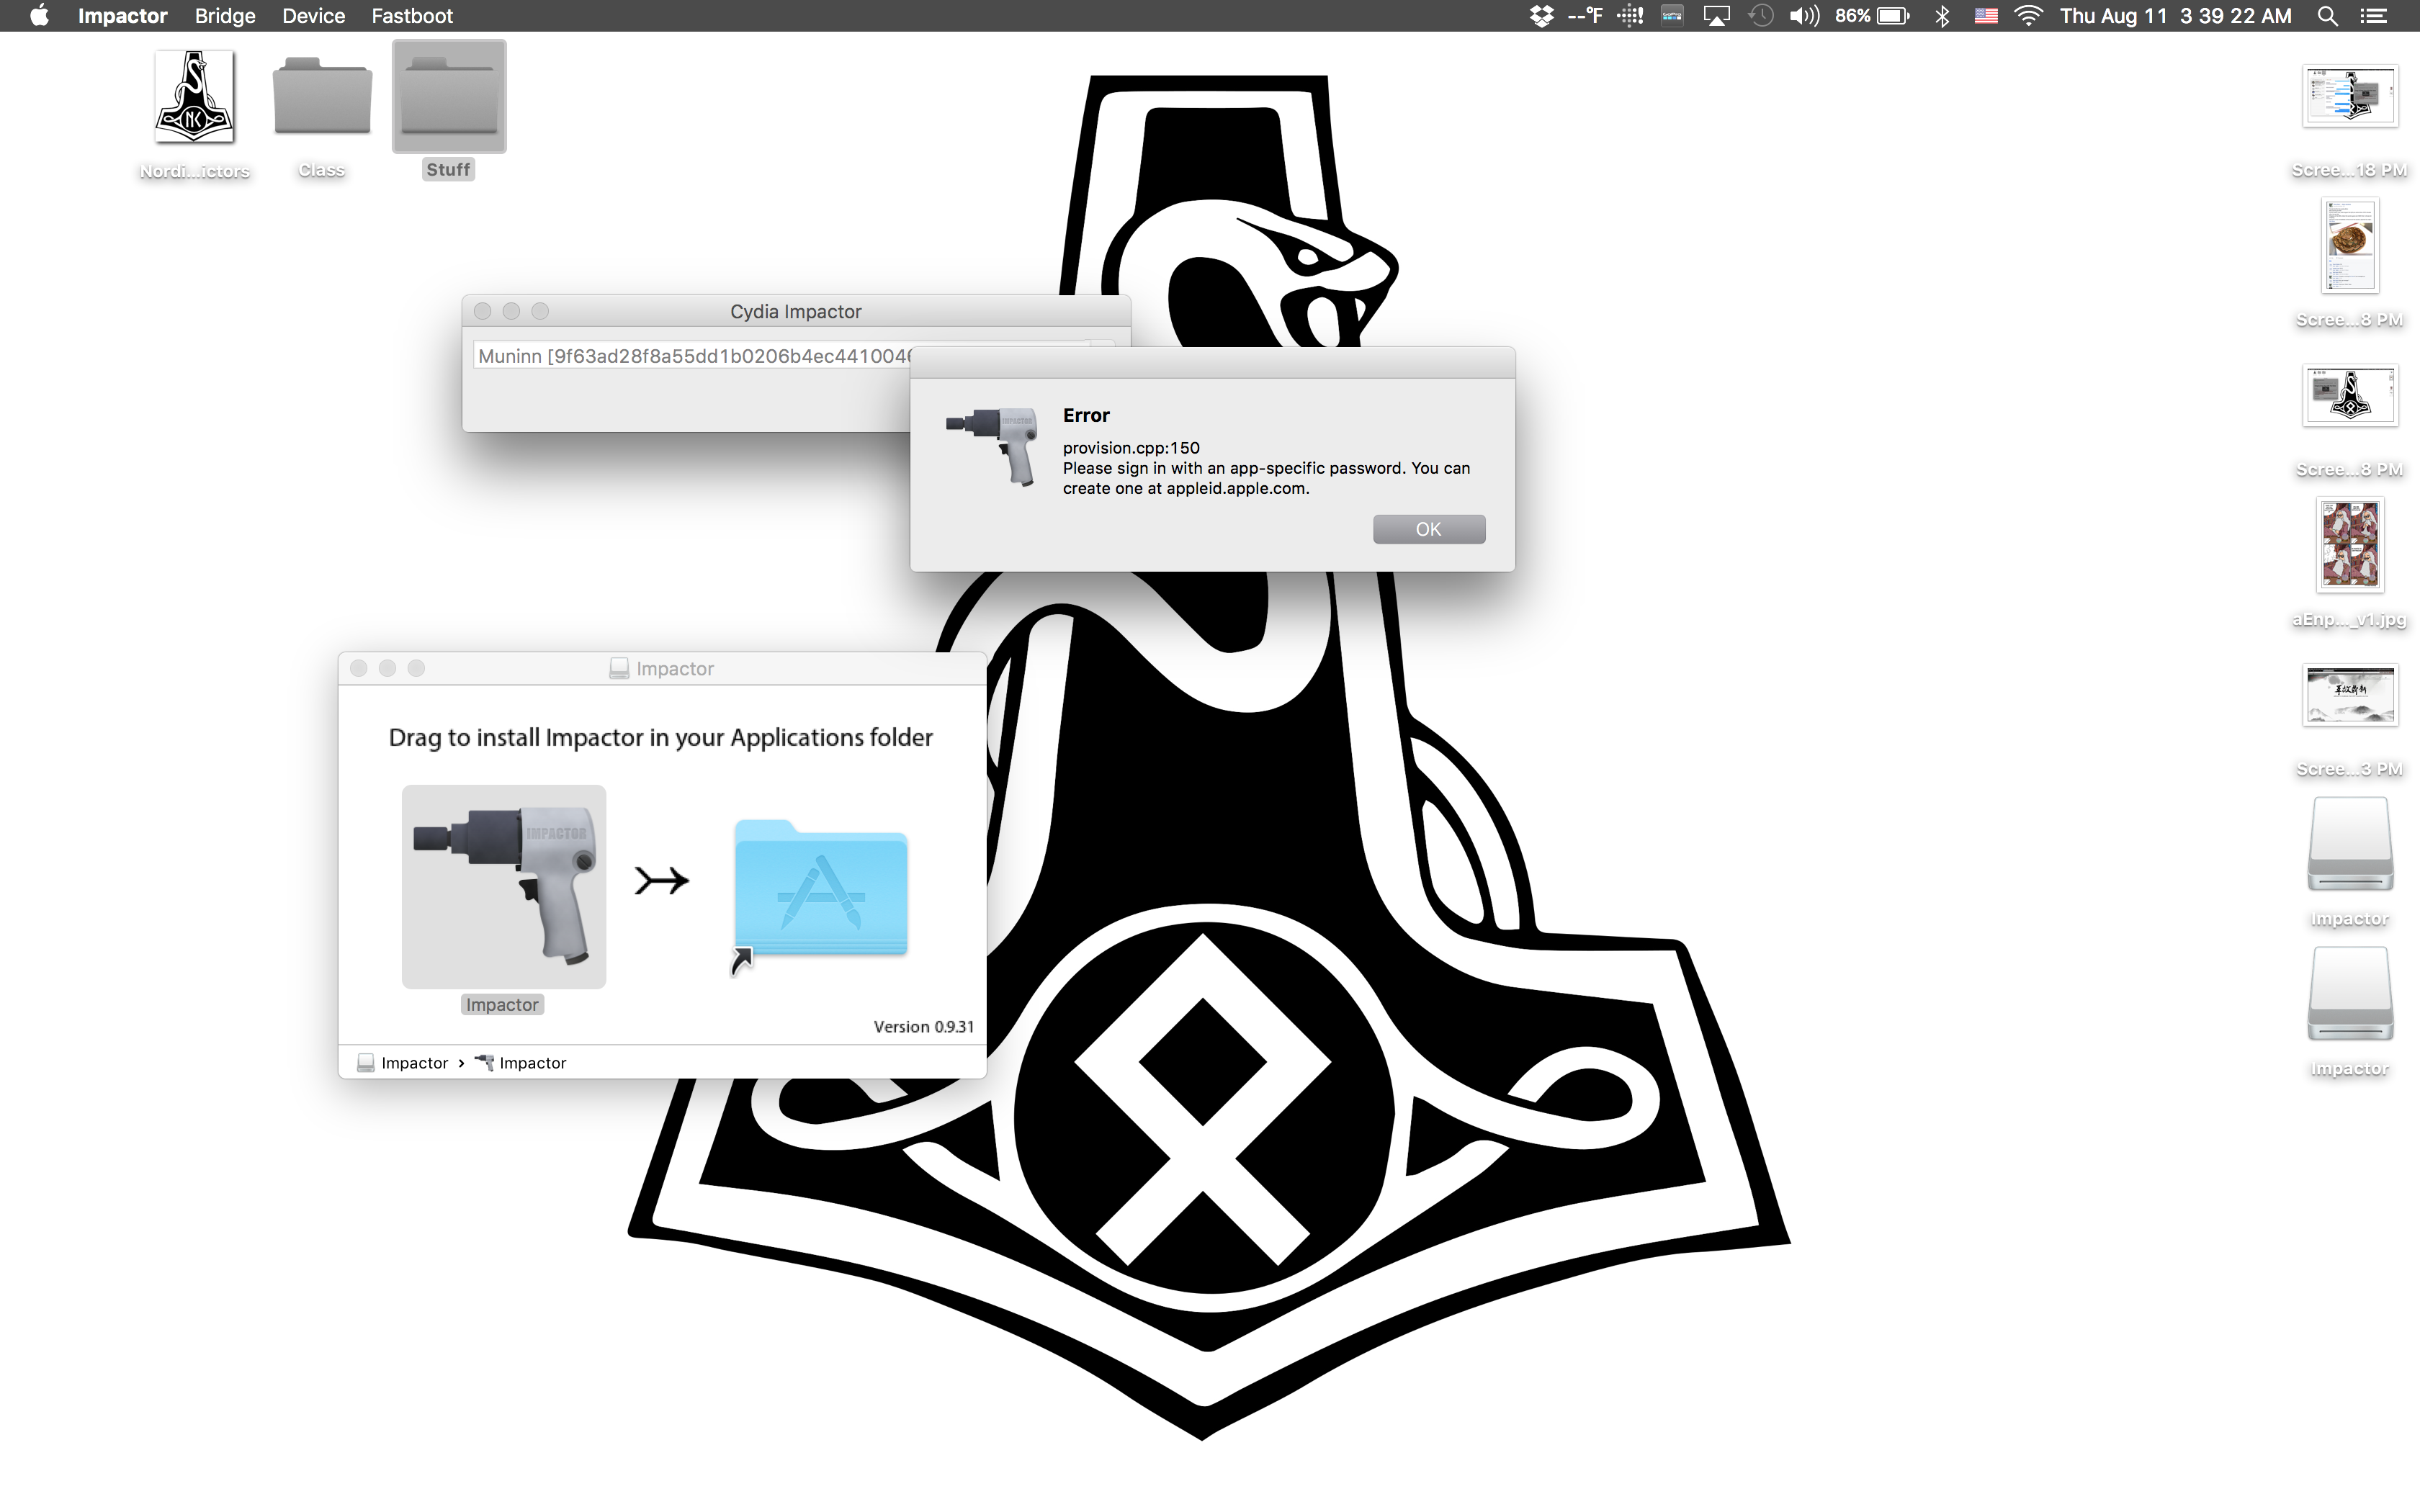This screenshot has height=1512, width=2420.
Task: Open Spotlight search magnifier
Action: pos(2327,16)
